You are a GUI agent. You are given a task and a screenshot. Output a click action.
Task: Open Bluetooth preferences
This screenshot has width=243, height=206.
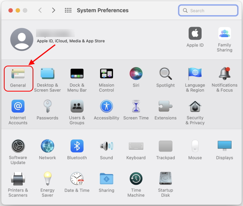(77, 150)
